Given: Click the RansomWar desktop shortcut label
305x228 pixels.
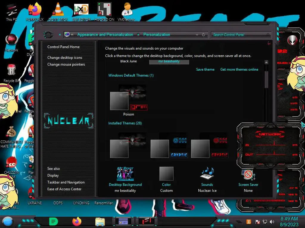Looking at the screenshot, I should coord(105,203).
